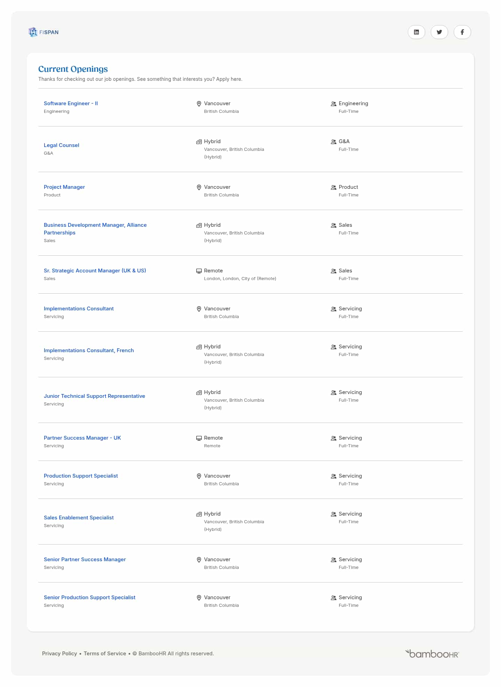The height and width of the screenshot is (687, 501).
Task: Open the Legal Counsel job listing
Action: pos(62,145)
